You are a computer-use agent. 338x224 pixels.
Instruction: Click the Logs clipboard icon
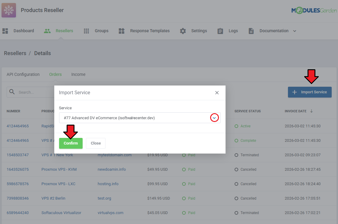click(x=220, y=31)
